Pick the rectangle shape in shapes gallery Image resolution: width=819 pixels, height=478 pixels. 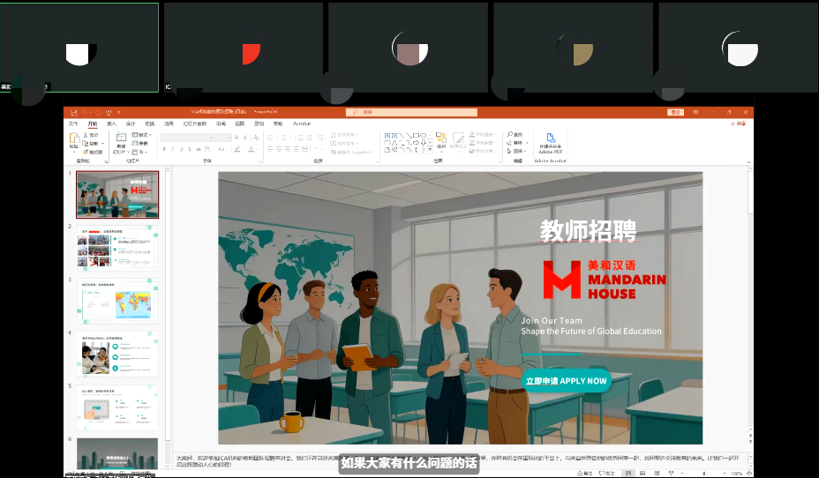[416, 135]
